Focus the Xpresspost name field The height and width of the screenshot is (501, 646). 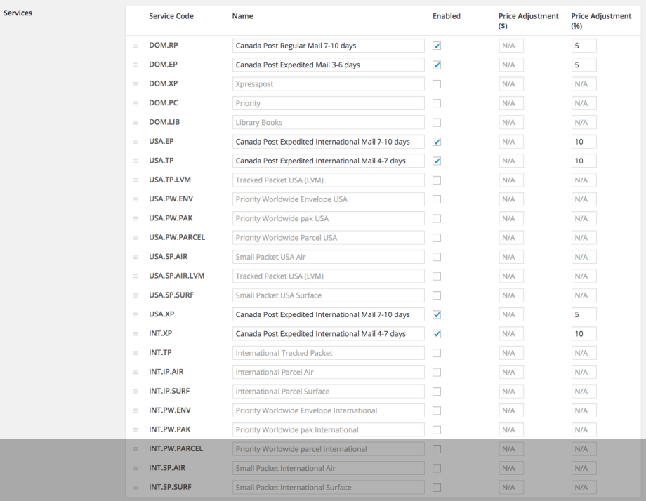tap(329, 84)
